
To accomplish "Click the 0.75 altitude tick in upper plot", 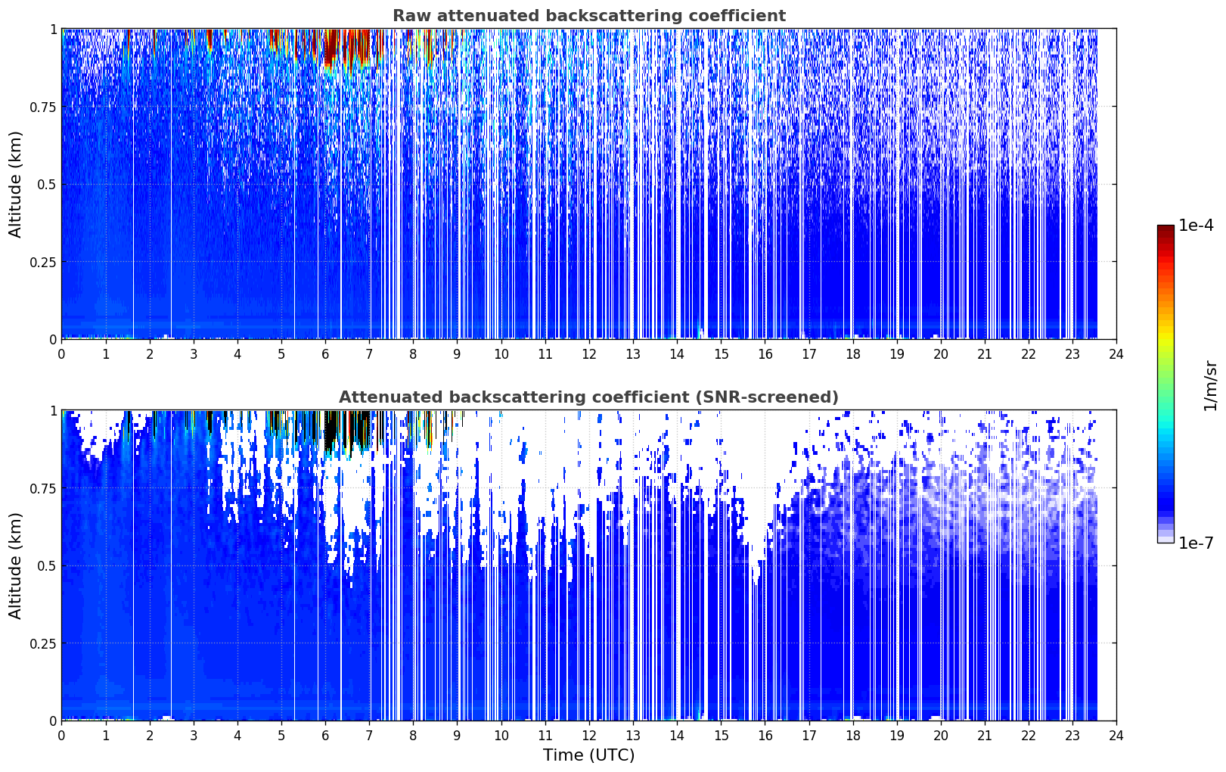I will [x=43, y=107].
